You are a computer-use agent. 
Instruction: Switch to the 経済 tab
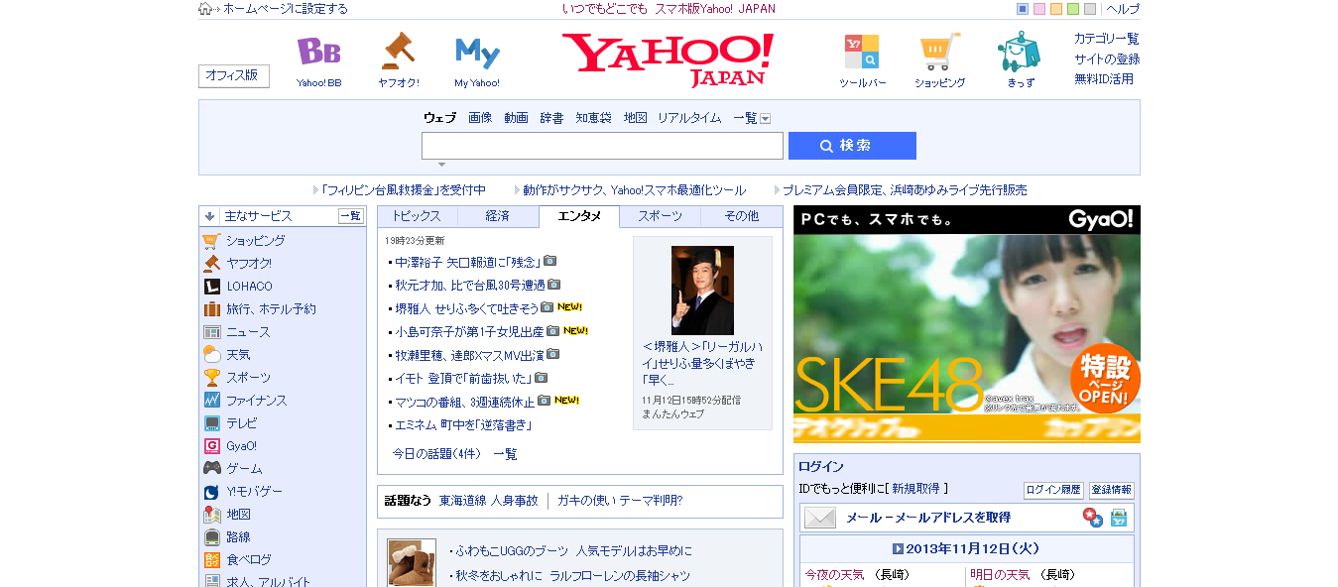click(498, 216)
